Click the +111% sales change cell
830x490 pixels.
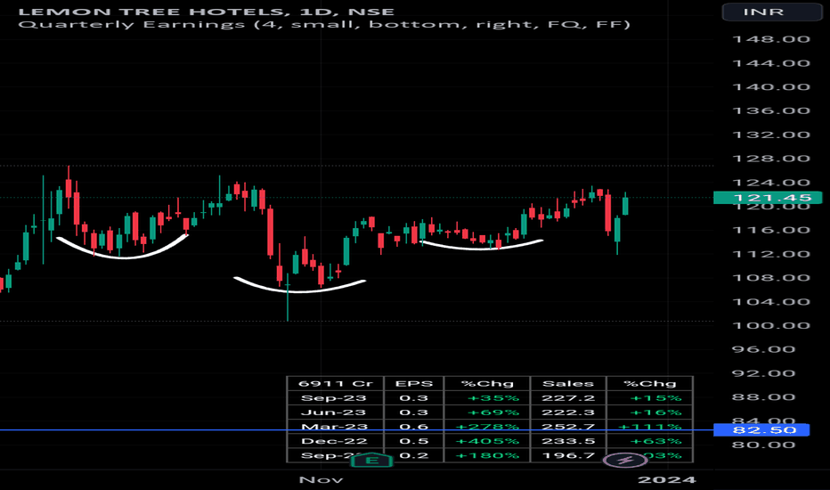649,427
